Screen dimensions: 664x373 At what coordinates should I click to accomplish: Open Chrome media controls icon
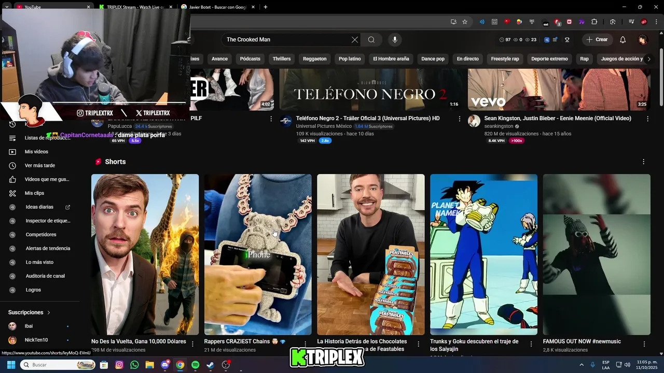point(631,22)
